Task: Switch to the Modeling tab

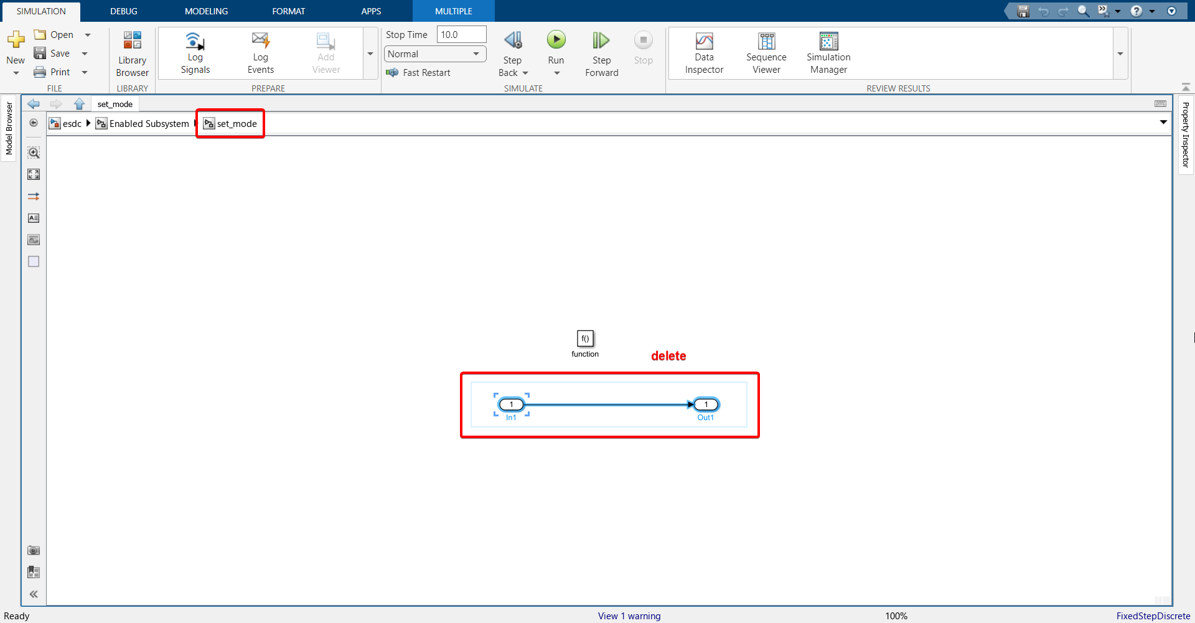Action: tap(206, 11)
